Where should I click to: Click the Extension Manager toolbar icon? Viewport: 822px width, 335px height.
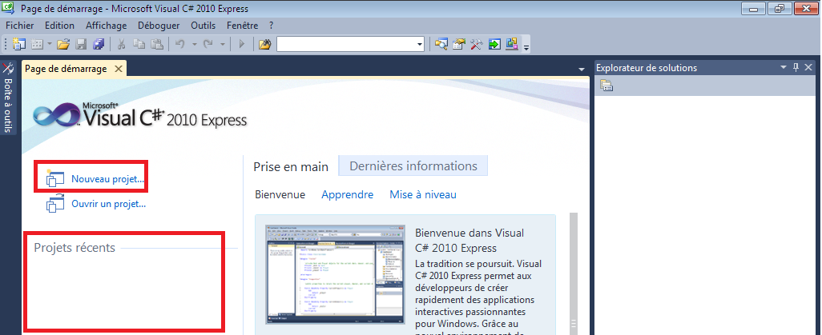click(512, 44)
